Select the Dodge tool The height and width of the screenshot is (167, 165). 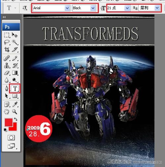[x=15, y=80]
